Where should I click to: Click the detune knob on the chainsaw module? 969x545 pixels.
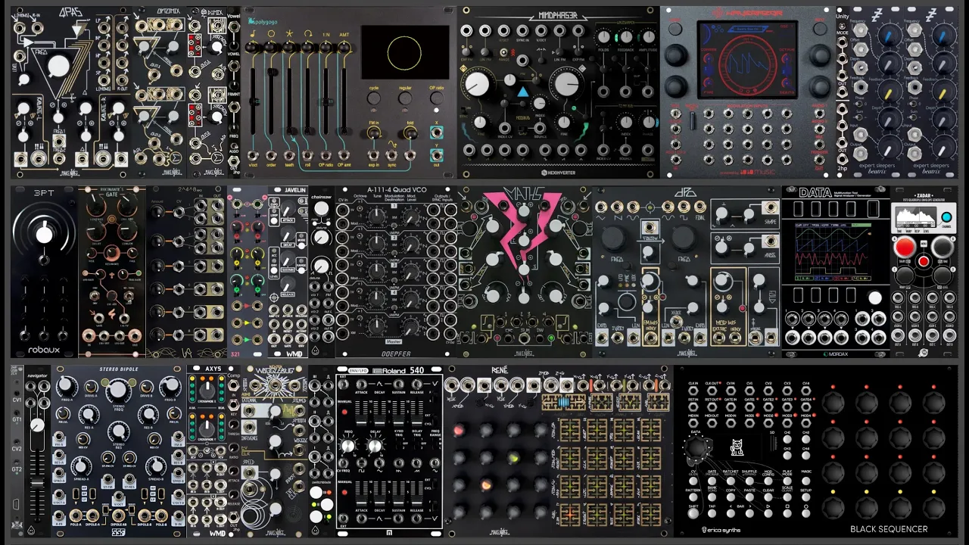321,237
